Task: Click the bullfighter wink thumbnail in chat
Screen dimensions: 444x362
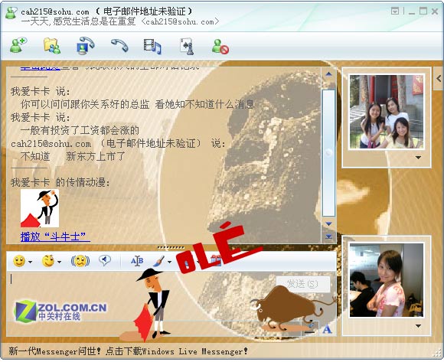Action: tap(40, 208)
